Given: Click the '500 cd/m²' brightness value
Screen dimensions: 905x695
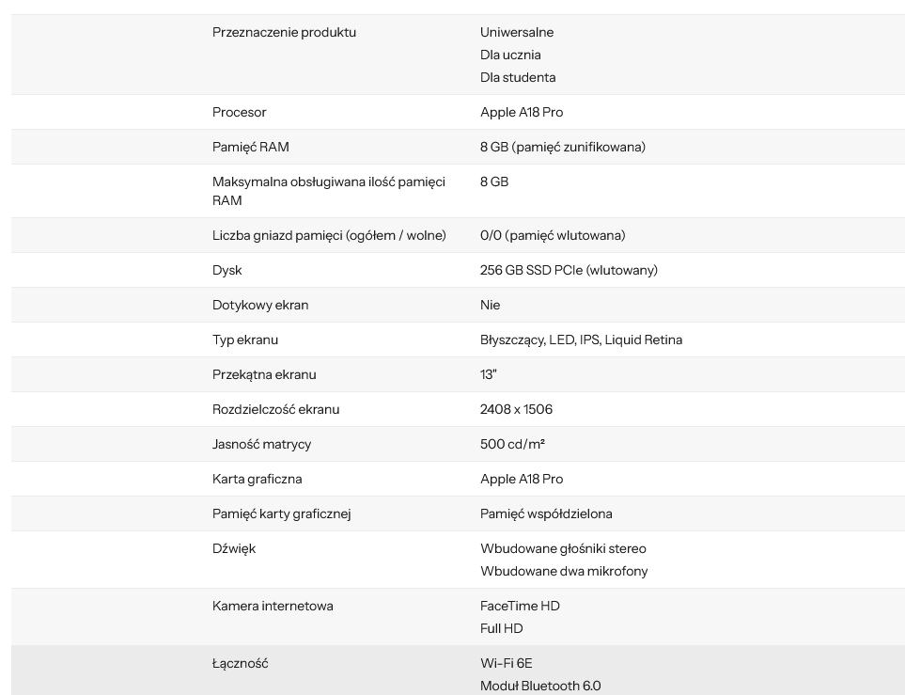Looking at the screenshot, I should coord(512,444).
